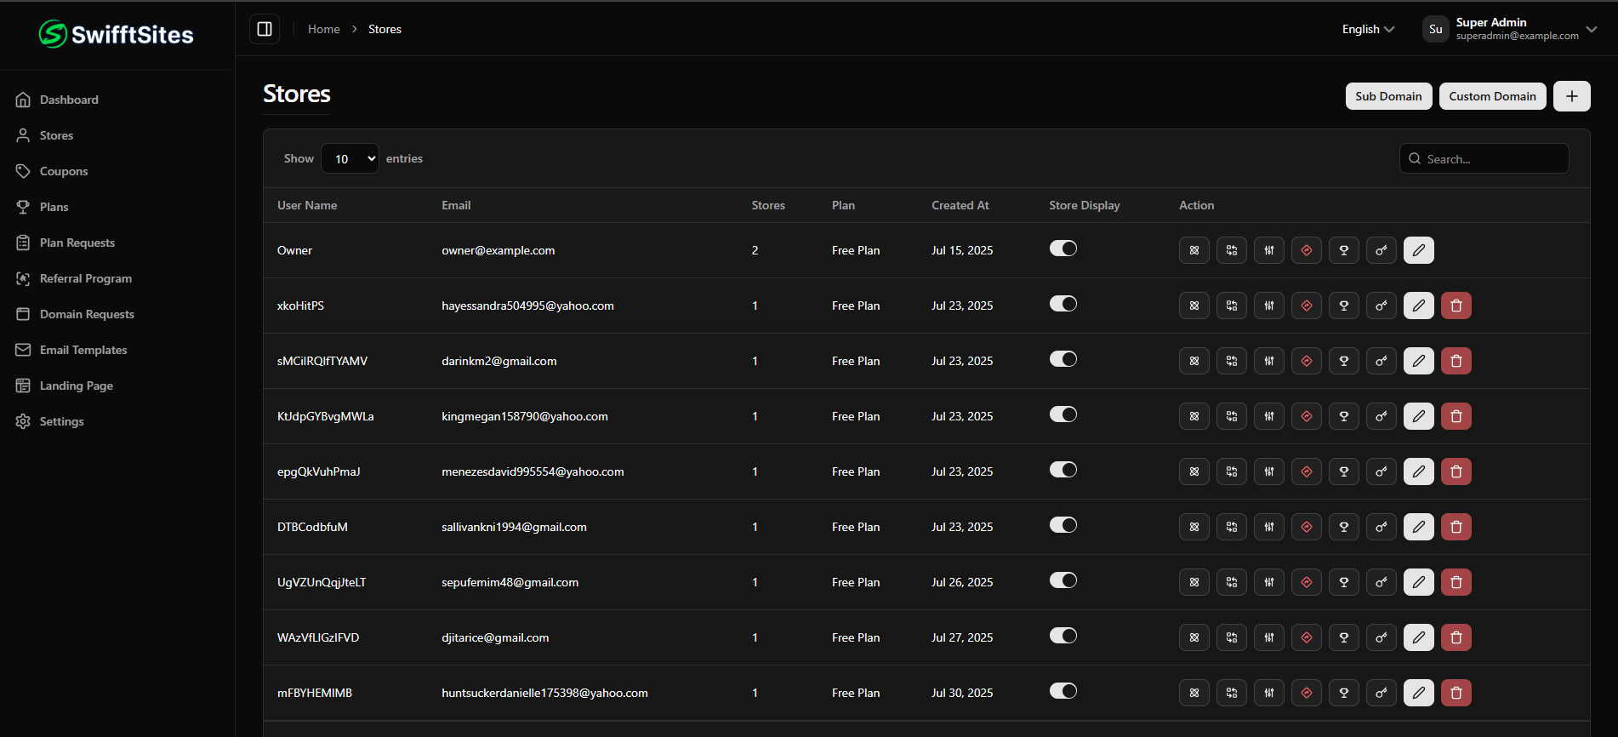Image resolution: width=1618 pixels, height=737 pixels.
Task: Click the first action icon in WAzVfLIGzIFVD row
Action: coord(1194,637)
